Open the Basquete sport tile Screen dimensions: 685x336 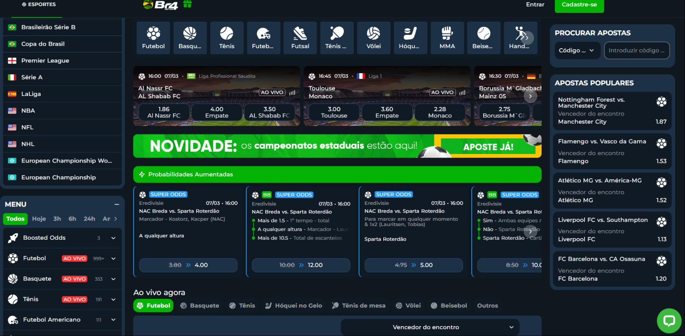pyautogui.click(x=190, y=38)
